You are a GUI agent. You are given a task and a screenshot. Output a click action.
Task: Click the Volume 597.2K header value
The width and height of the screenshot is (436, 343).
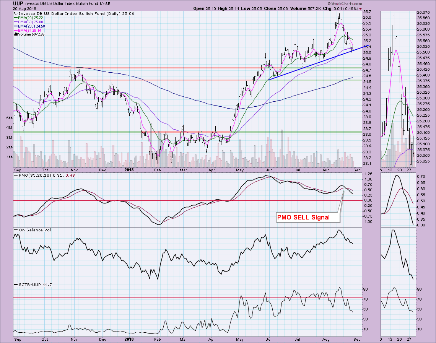(x=306, y=9)
